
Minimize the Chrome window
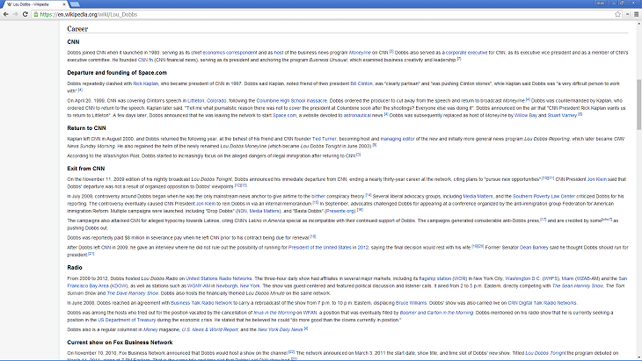pyautogui.click(x=614, y=3)
